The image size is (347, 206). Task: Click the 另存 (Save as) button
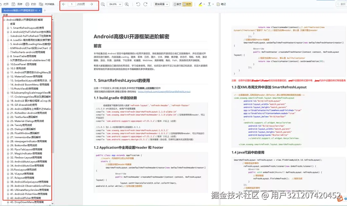(17, 4)
